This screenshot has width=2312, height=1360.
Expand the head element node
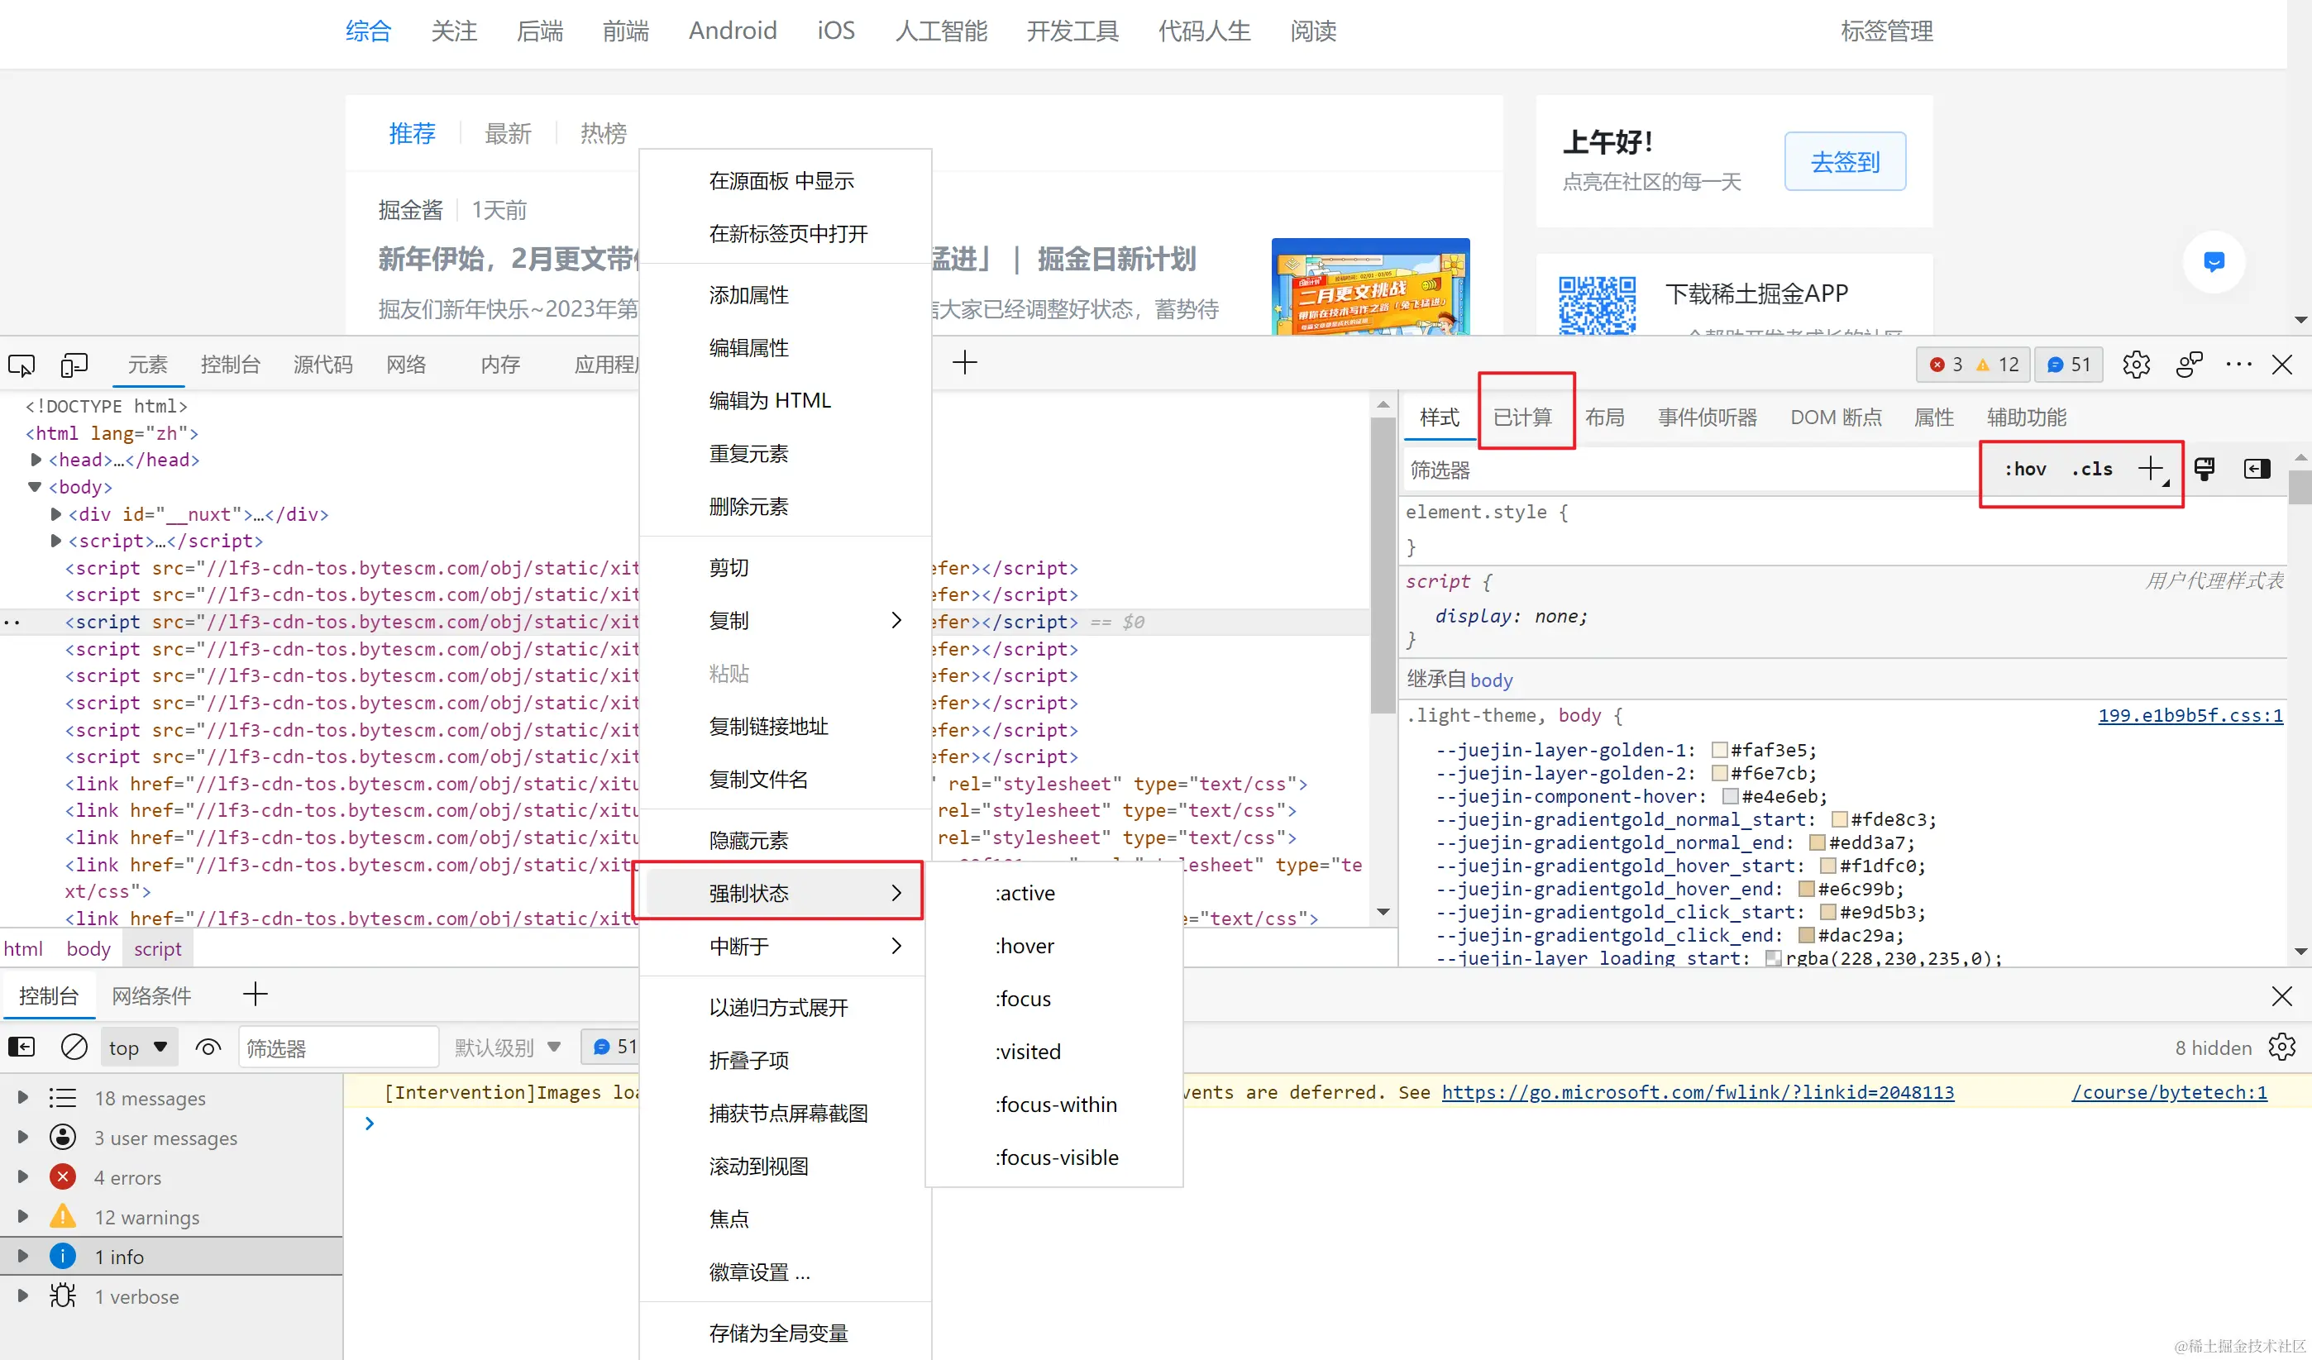click(x=36, y=460)
